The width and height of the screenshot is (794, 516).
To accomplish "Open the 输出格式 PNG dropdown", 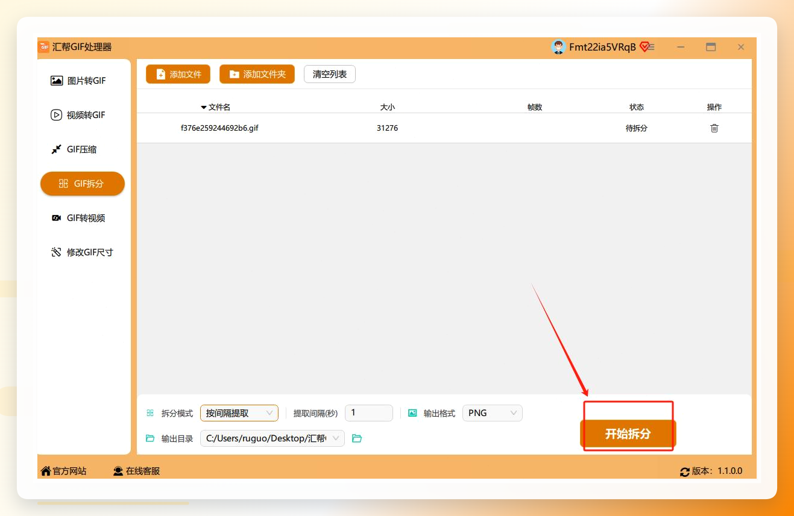I will (x=493, y=413).
